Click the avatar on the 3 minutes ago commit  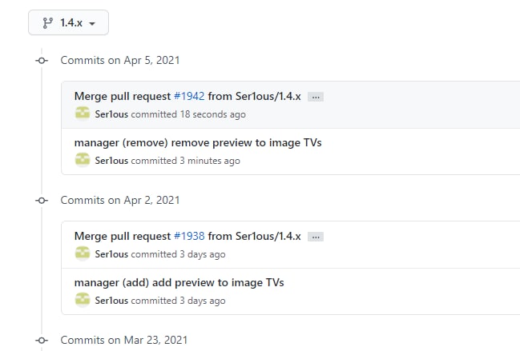[x=83, y=160]
